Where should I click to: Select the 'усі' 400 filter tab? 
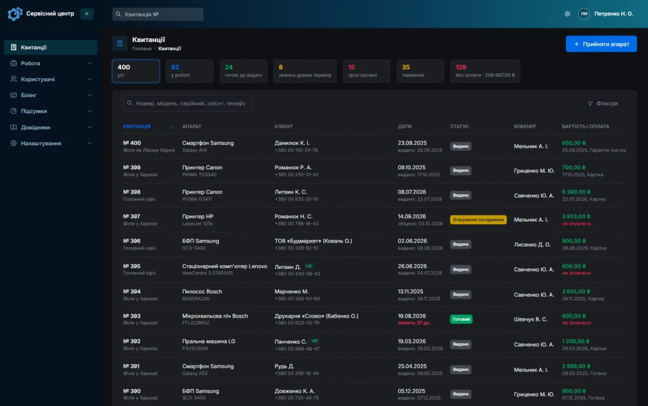point(136,71)
